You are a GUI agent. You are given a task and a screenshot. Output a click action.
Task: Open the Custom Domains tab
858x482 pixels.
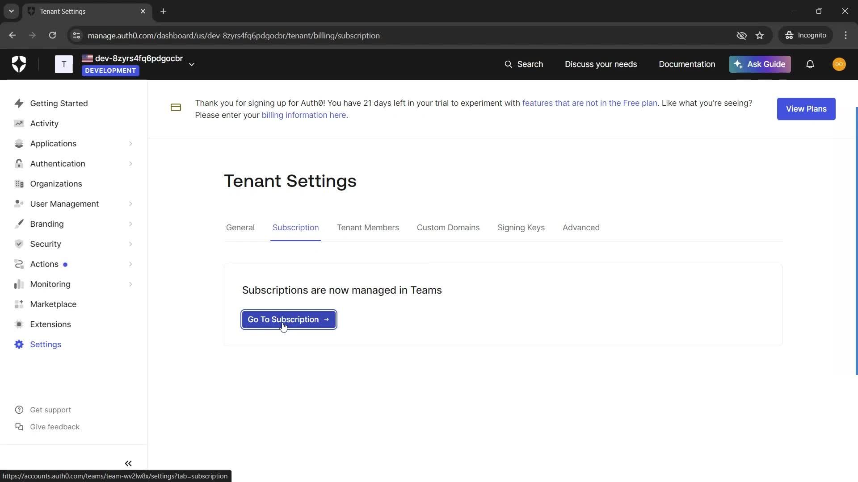click(x=448, y=228)
